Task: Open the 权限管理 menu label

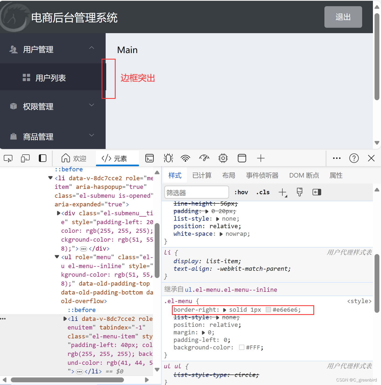Action: point(38,106)
